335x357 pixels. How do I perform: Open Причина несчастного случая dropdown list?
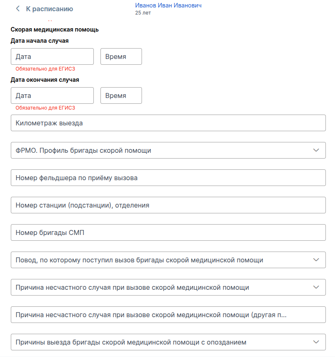(162, 287)
